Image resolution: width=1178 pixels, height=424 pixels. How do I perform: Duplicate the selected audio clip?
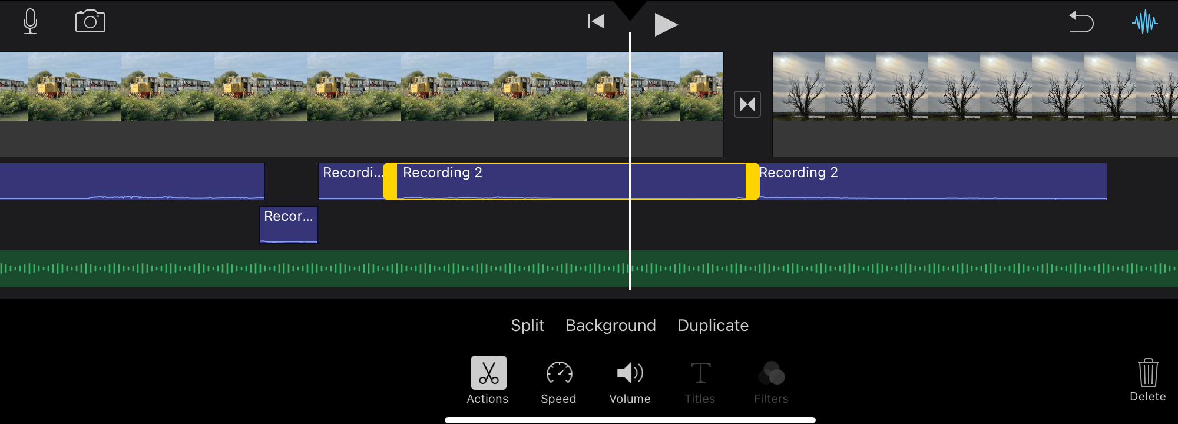coord(713,326)
